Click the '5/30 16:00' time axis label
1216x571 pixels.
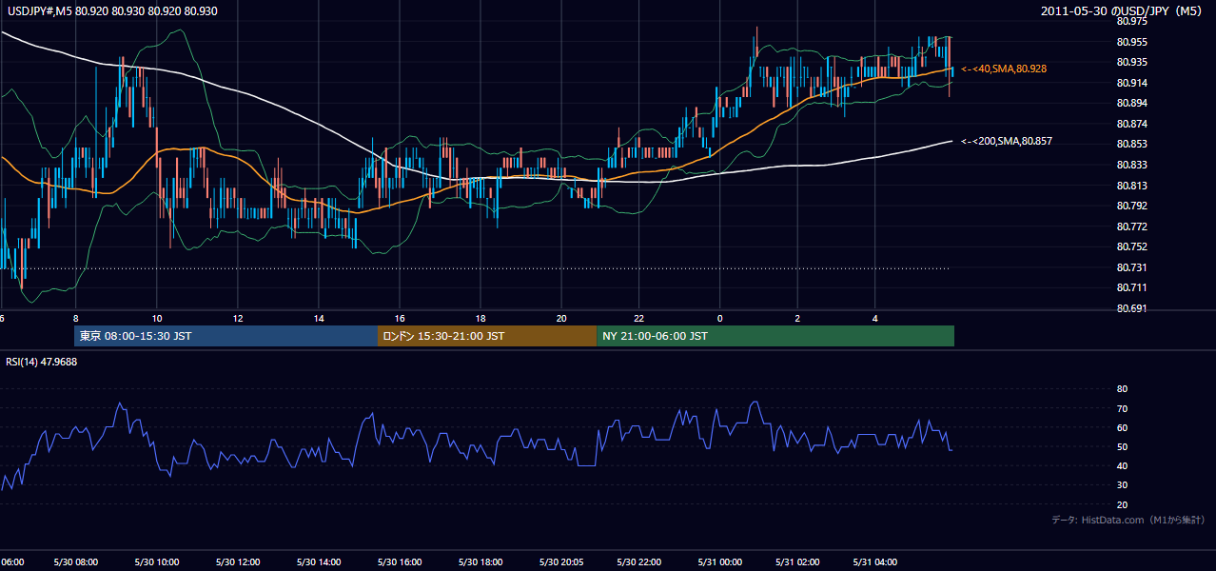[x=400, y=562]
